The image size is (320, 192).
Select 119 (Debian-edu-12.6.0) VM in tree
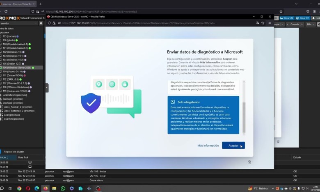16,91
